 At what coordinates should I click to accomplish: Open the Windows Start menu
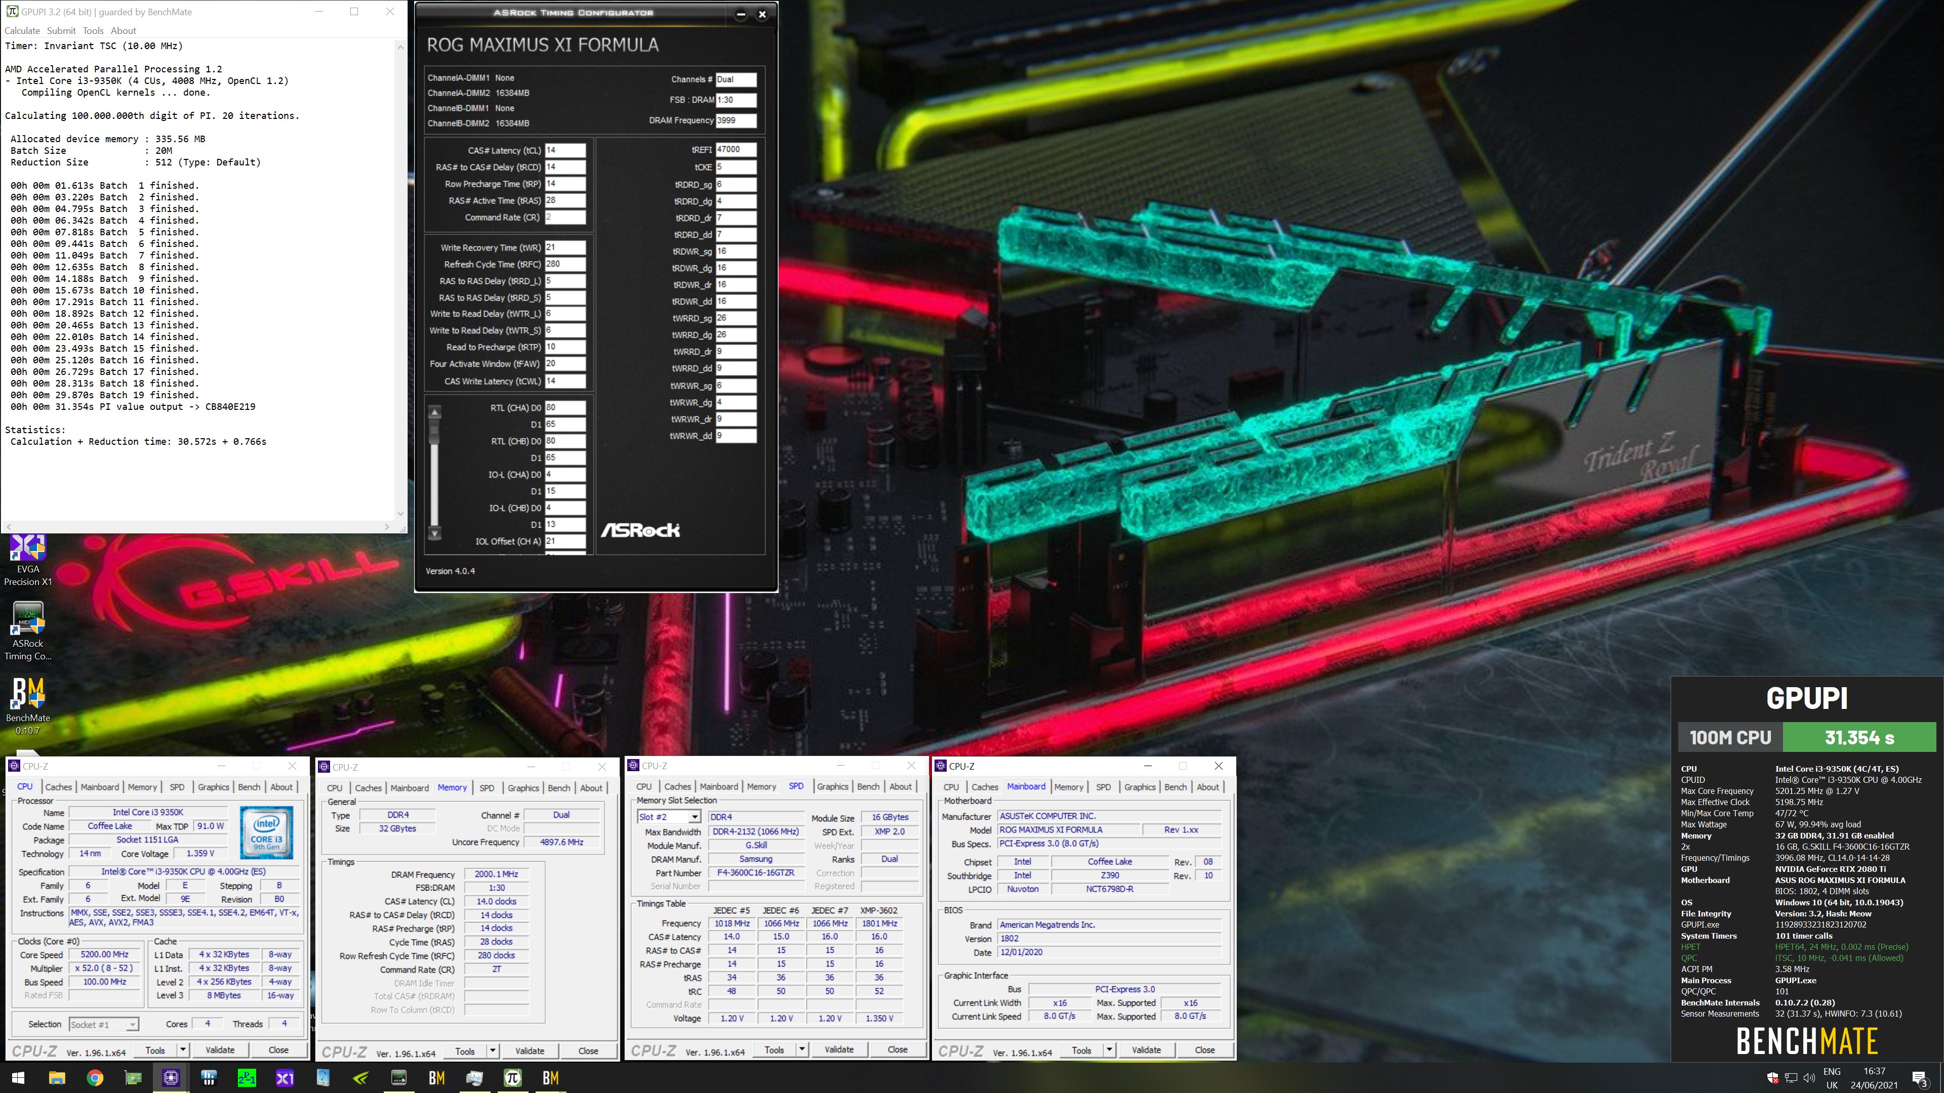pos(18,1078)
